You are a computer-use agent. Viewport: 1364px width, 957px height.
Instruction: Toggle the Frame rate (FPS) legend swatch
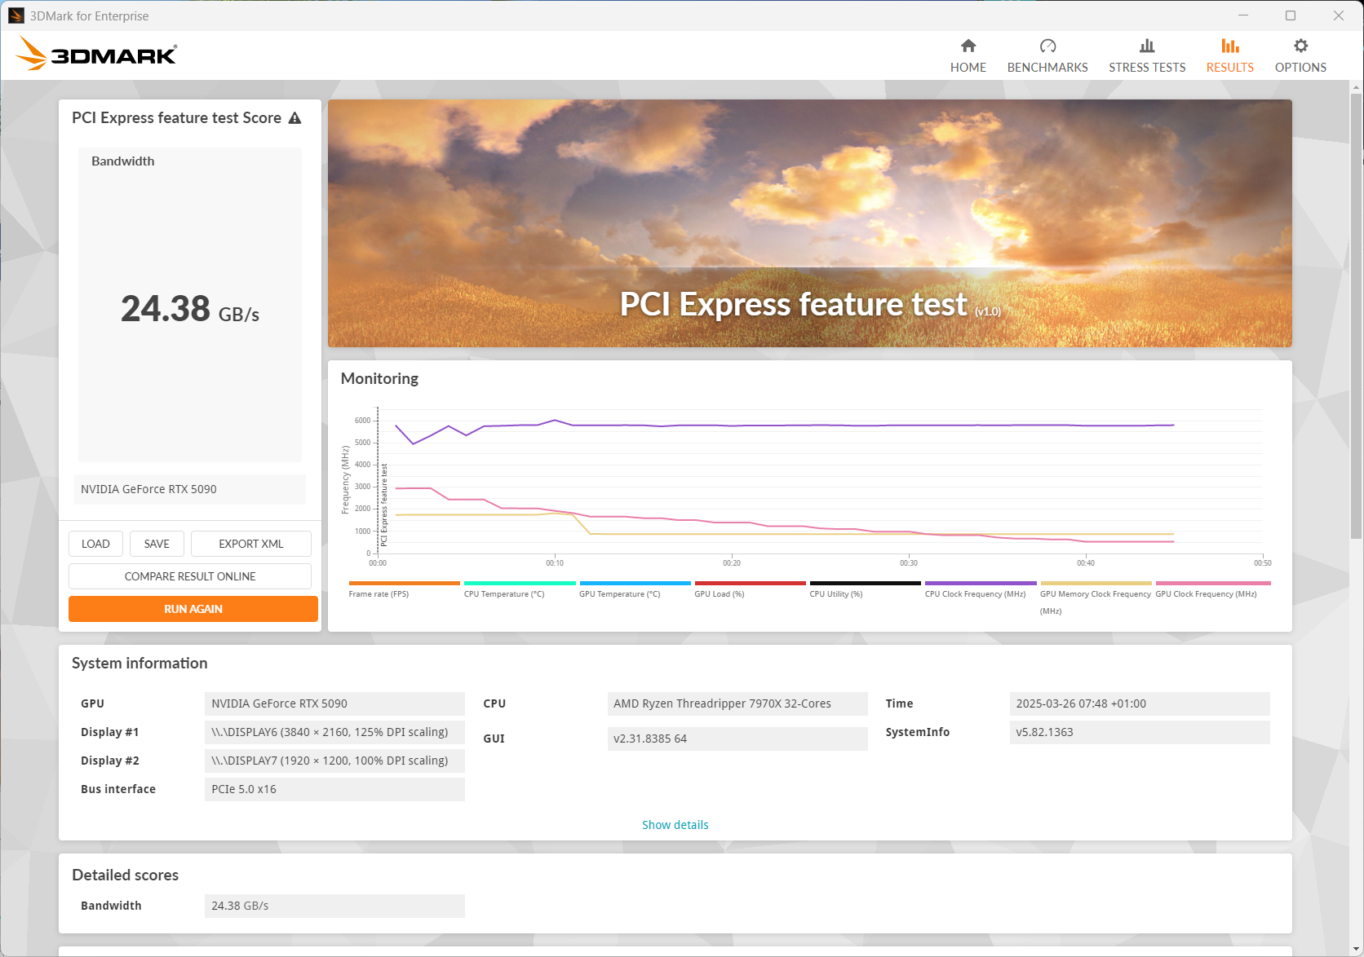pyautogui.click(x=404, y=583)
